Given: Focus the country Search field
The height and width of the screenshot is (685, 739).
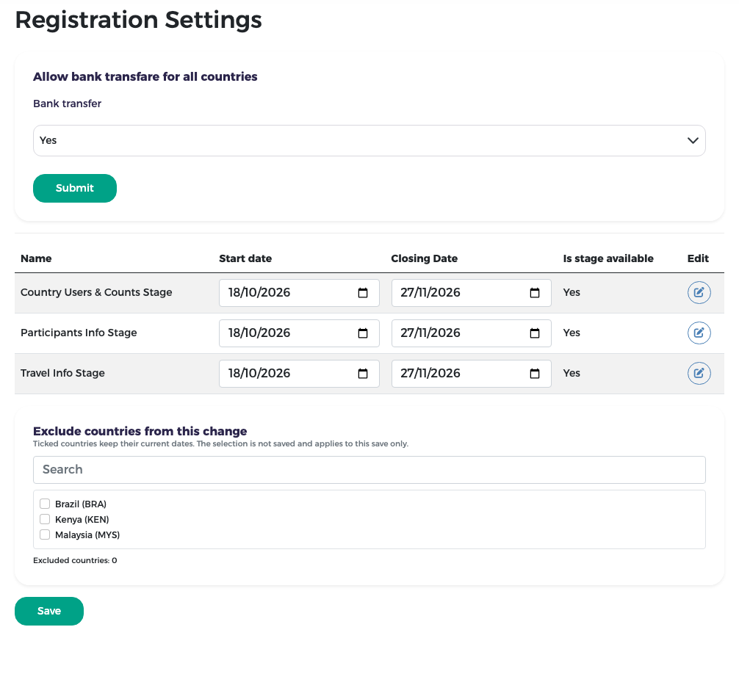Looking at the screenshot, I should pos(369,470).
